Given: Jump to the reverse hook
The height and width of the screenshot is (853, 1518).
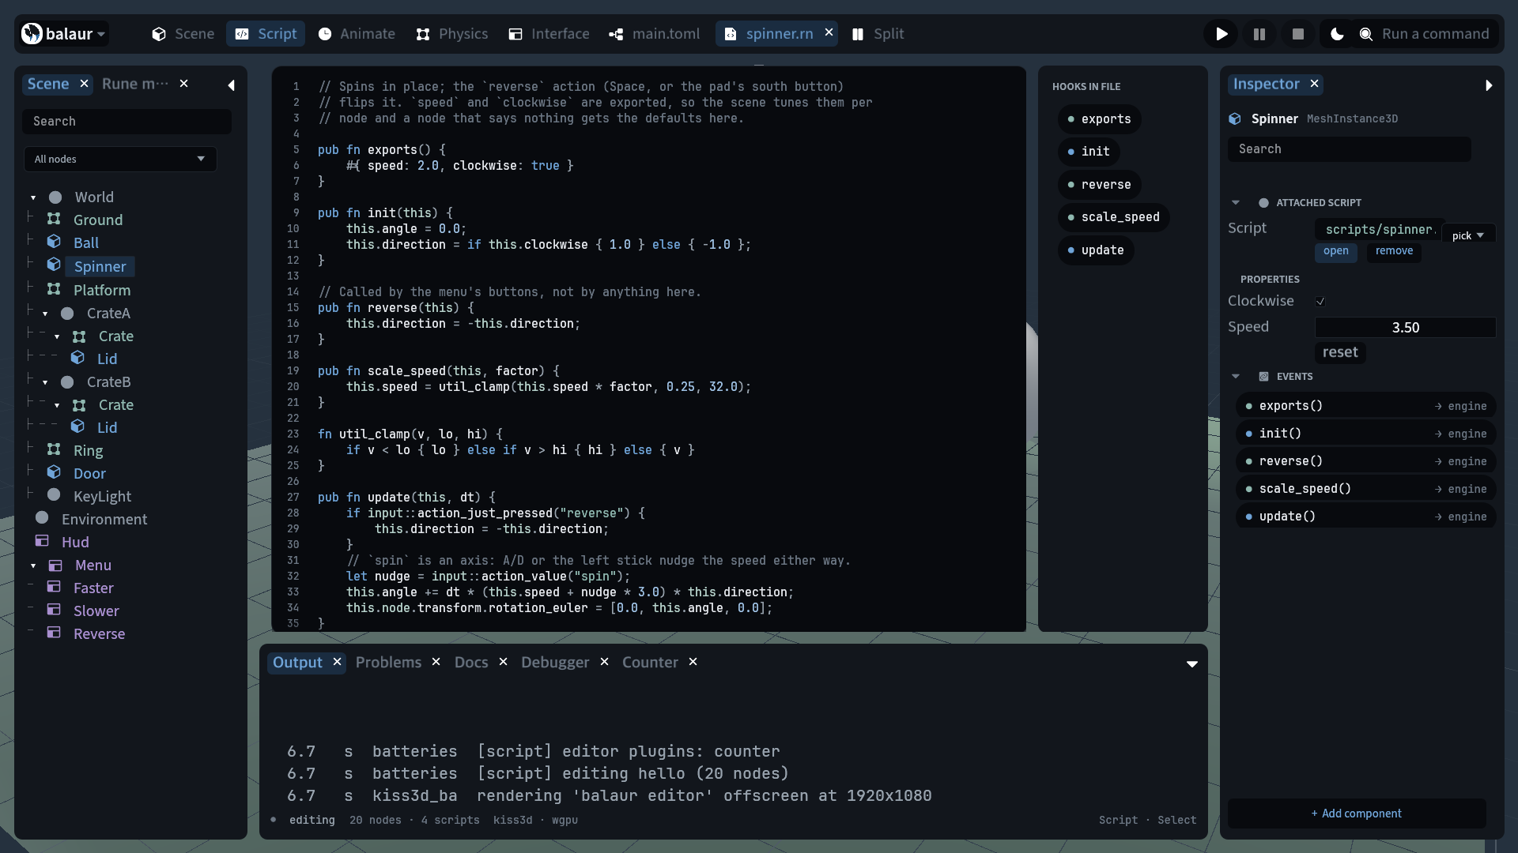Looking at the screenshot, I should [1099, 185].
